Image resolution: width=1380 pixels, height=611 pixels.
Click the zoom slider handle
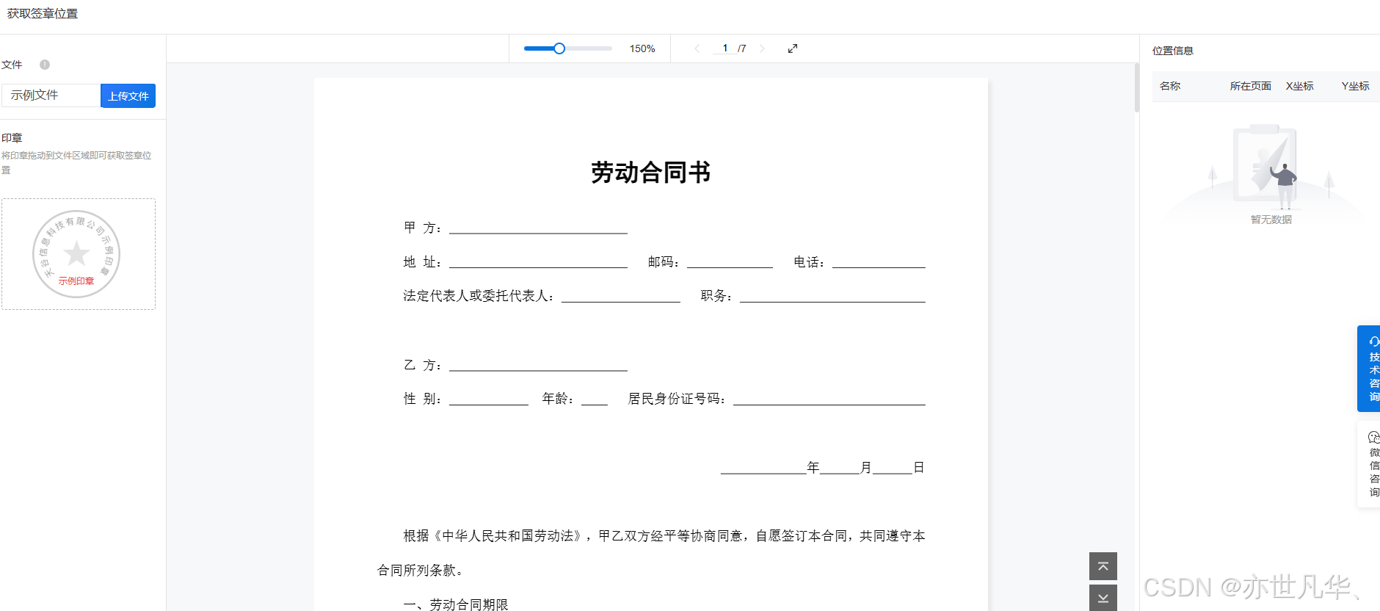pos(559,48)
